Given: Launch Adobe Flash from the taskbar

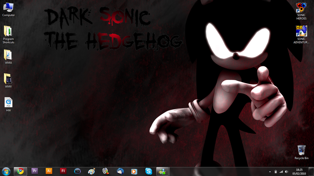Looking at the screenshot, I should coord(63,171).
